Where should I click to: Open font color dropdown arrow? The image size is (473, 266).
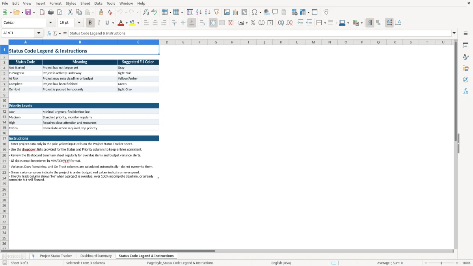tap(127, 23)
